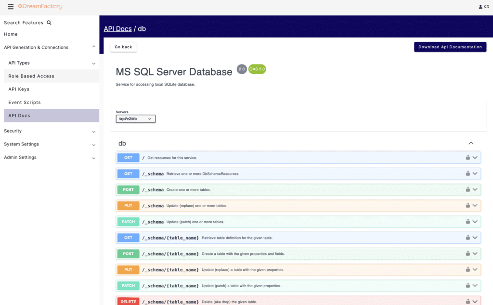Expand the Security sidebar section
This screenshot has width=493, height=305.
(x=94, y=131)
